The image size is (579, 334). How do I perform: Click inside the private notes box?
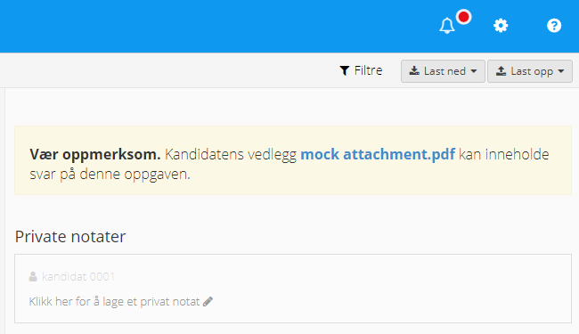tap(293, 289)
